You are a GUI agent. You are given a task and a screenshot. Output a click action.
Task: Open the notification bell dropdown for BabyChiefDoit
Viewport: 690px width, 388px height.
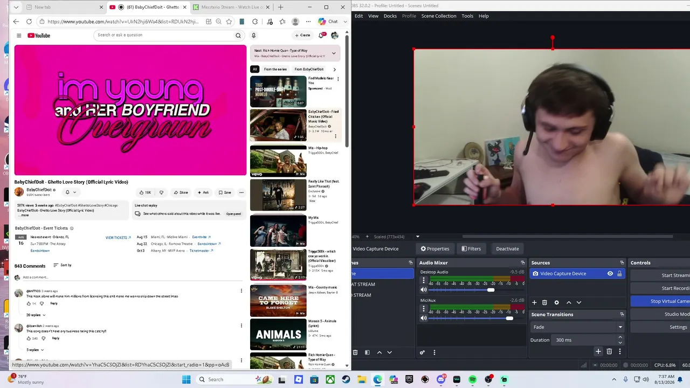pyautogui.click(x=71, y=192)
